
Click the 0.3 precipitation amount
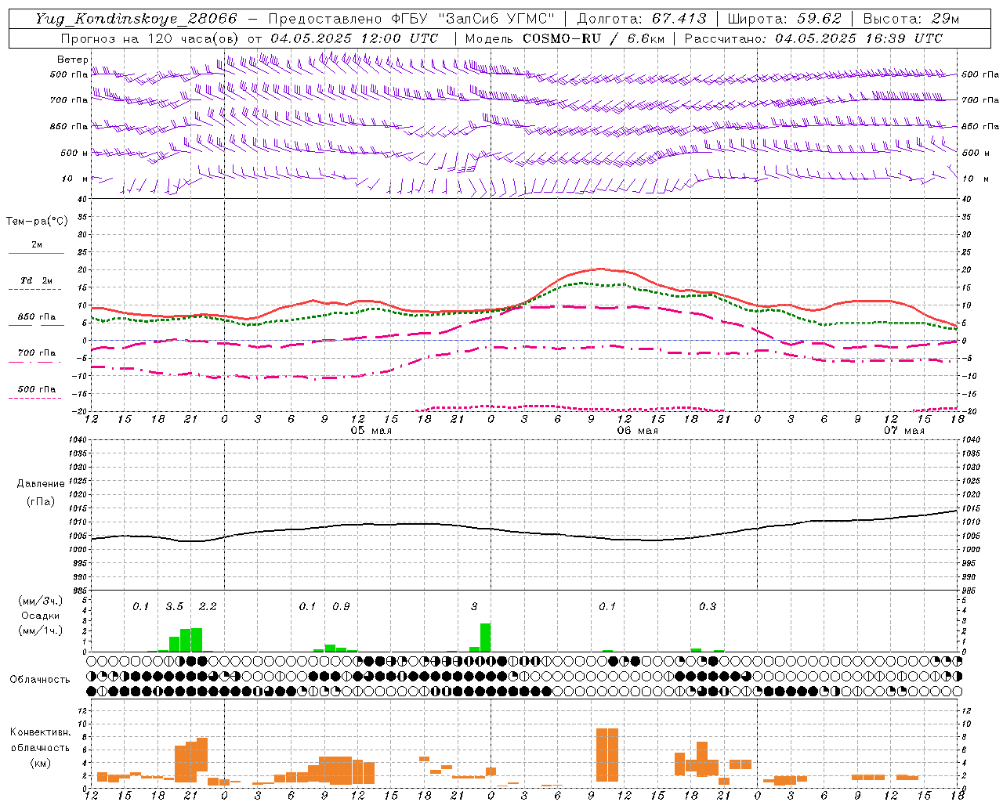[707, 607]
